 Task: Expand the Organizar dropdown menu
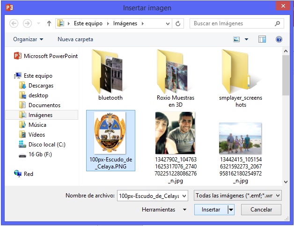[28, 39]
